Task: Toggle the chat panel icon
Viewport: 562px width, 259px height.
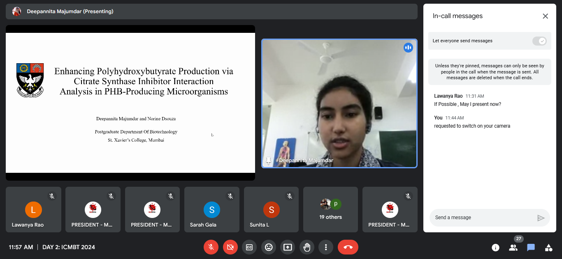Action: tap(531, 248)
